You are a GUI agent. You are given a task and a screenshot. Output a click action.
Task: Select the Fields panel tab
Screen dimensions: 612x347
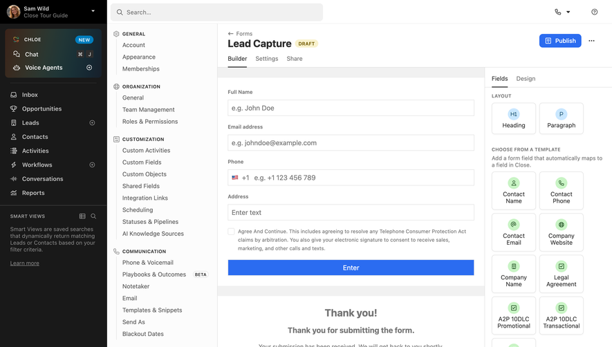pyautogui.click(x=499, y=79)
